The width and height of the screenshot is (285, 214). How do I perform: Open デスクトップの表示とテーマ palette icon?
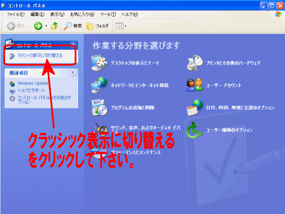pos(100,63)
